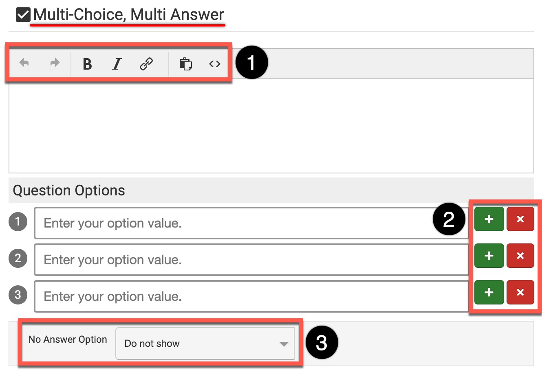
Task: Add an option after the third option
Action: (x=489, y=292)
